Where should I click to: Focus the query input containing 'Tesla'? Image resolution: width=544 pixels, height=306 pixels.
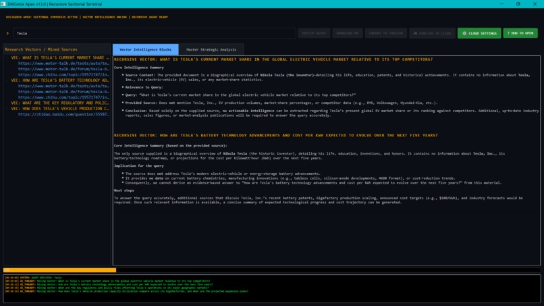[155, 33]
